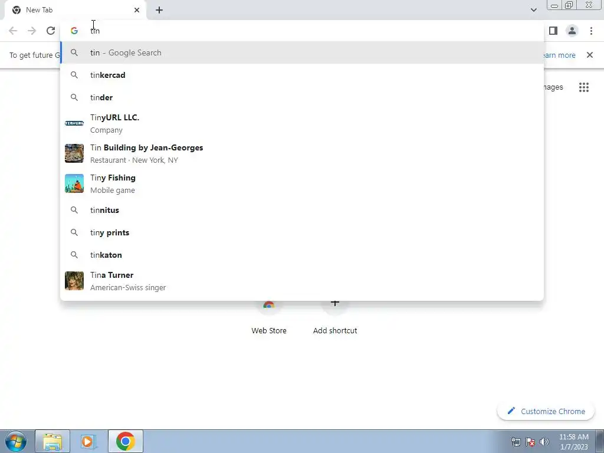Open the clock showing 11:58 AM
This screenshot has width=604, height=453.
pos(573,442)
